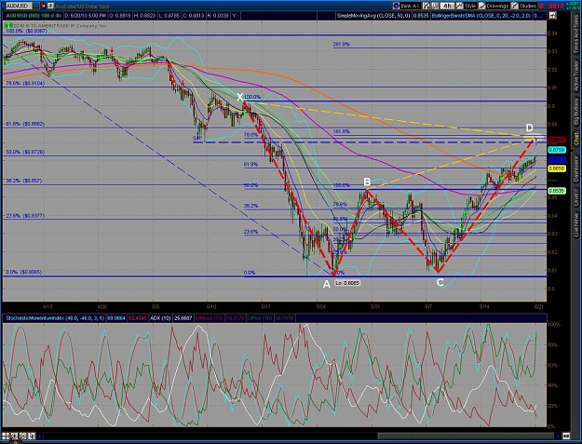The width and height of the screenshot is (582, 444).
Task: Select the pointer cursor icon at bottom left
Action: [x=31, y=436]
